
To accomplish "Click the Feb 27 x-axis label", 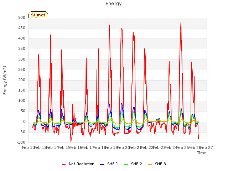I will 207,148.
